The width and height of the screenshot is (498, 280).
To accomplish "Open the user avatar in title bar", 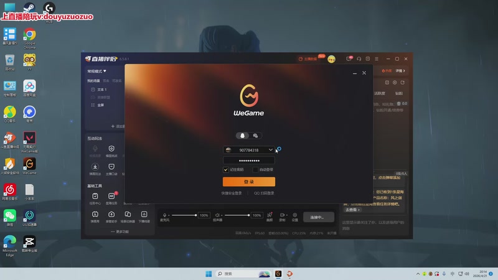I will [x=331, y=59].
